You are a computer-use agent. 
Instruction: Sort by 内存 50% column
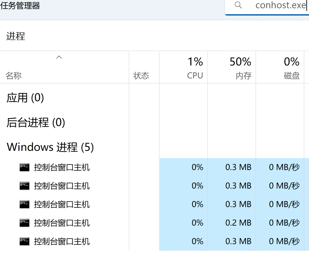tap(232, 67)
